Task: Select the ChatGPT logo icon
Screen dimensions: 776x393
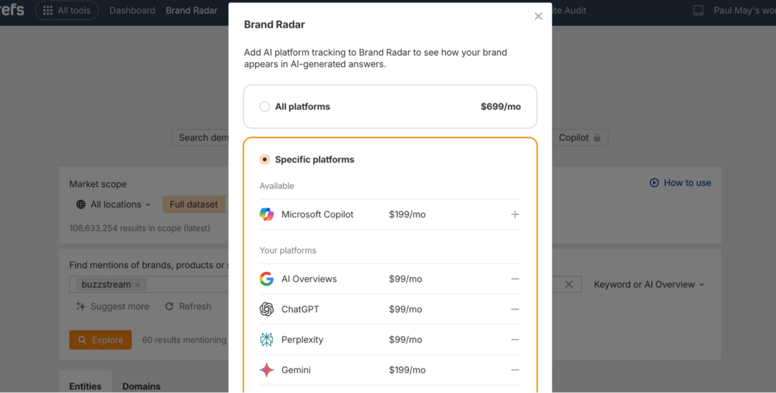Action: (x=267, y=309)
